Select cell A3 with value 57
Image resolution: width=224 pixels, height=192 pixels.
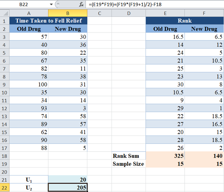pyautogui.click(x=29, y=37)
